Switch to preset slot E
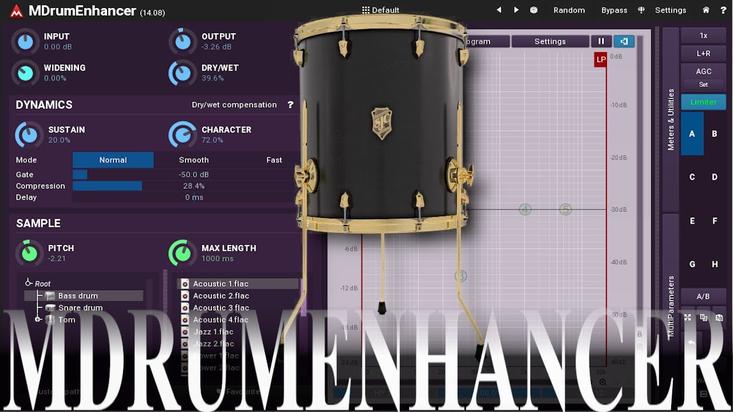This screenshot has height=412, width=733. [692, 221]
